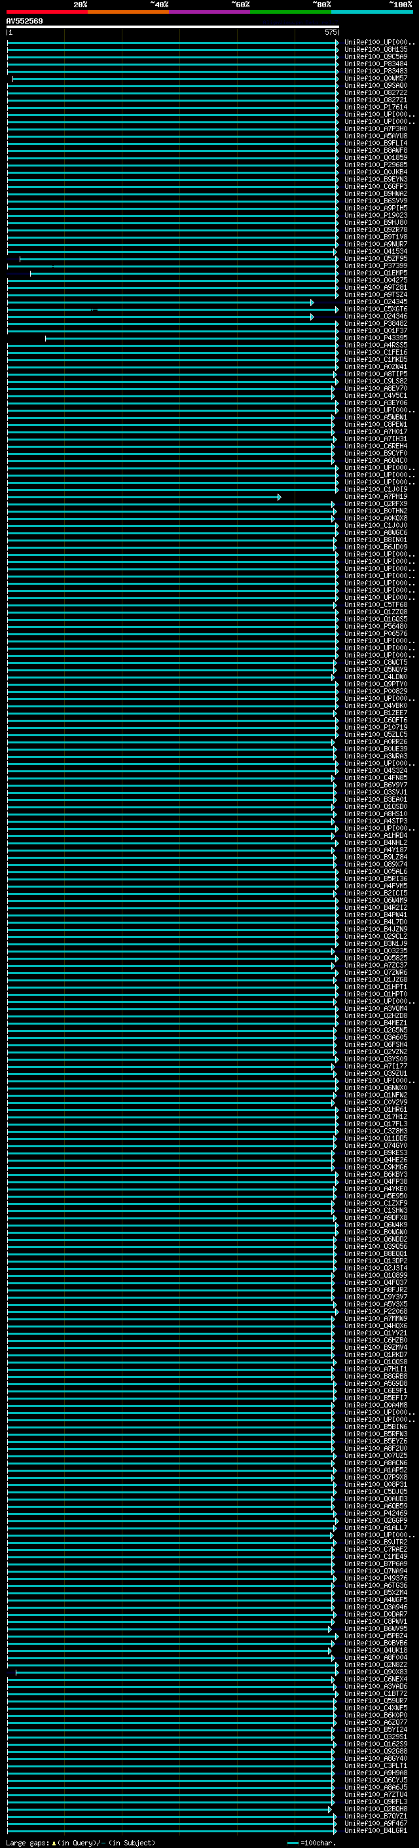Click hit label UniRef100_Q01859
The image size is (419, 1848).
click(376, 158)
